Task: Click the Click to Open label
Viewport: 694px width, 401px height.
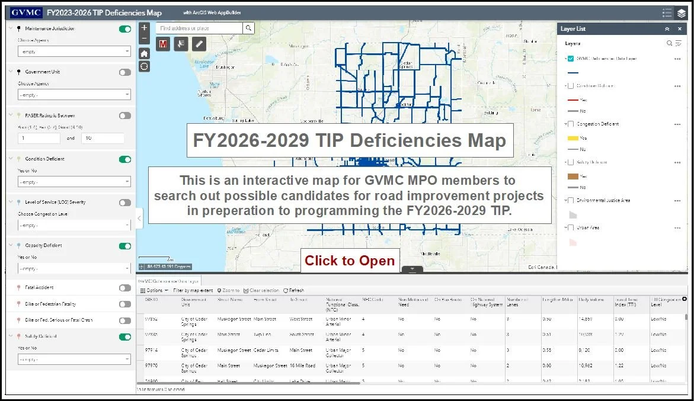Action: coord(350,261)
